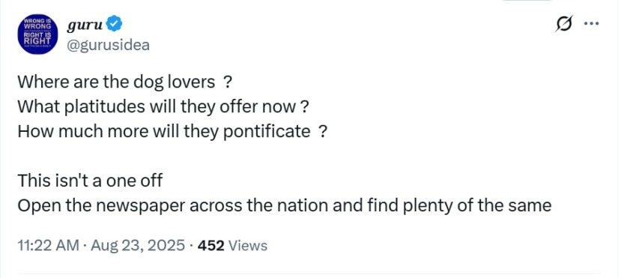
Task: Click the Views label
Action: [x=248, y=246]
